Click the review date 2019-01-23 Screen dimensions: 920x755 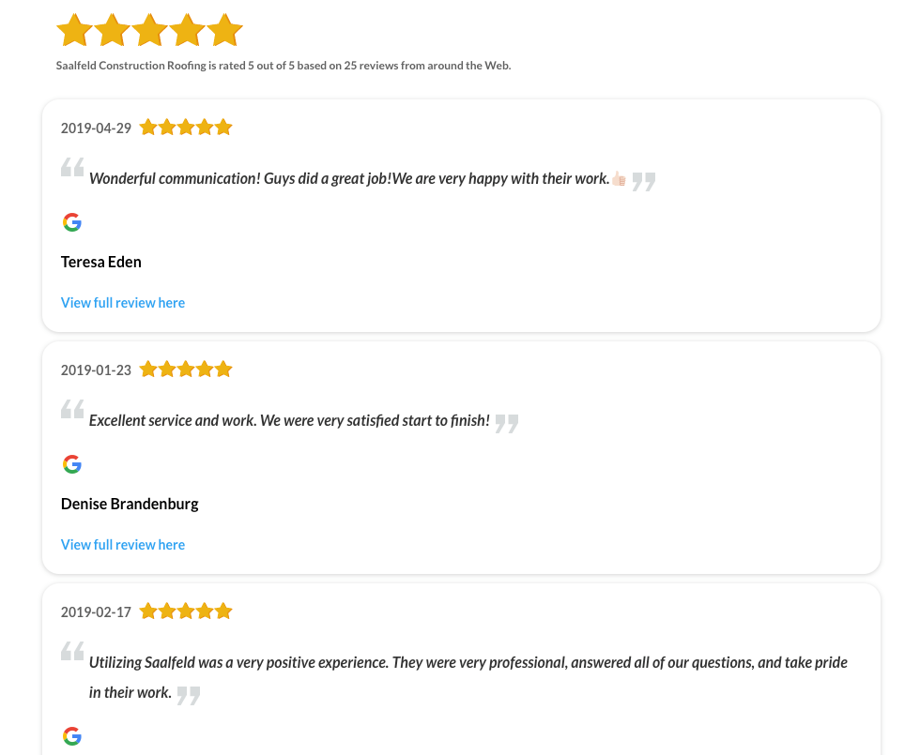[96, 370]
